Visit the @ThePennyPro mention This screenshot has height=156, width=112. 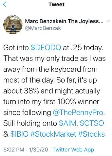tap(78, 113)
